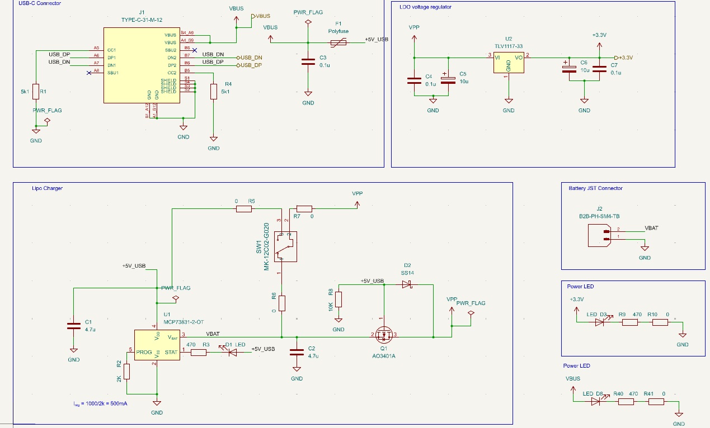Click the 'USB-C Connector' sheet title
The height and width of the screenshot is (428, 710).
[x=39, y=3]
